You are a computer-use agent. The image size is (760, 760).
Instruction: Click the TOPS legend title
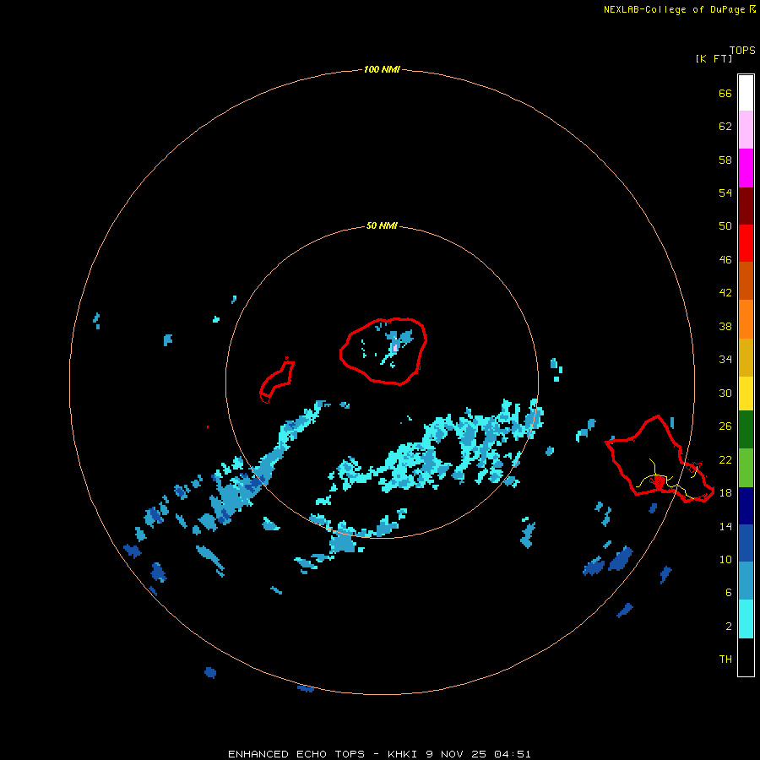(x=742, y=50)
